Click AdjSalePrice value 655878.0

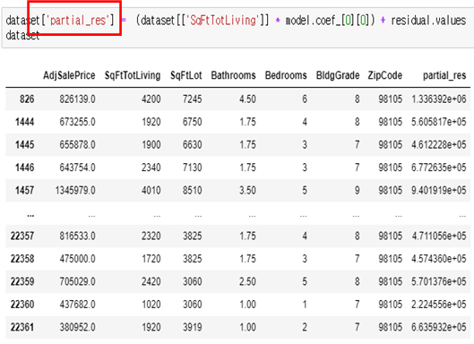(77, 145)
